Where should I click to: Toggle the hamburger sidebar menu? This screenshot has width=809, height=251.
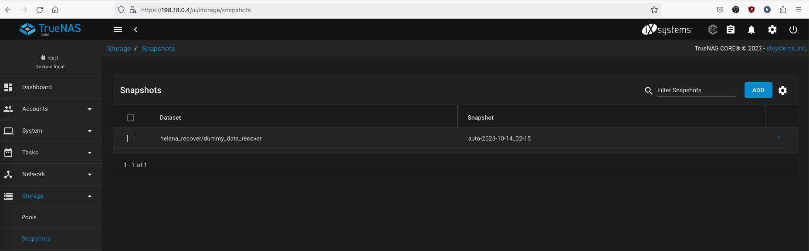(118, 30)
